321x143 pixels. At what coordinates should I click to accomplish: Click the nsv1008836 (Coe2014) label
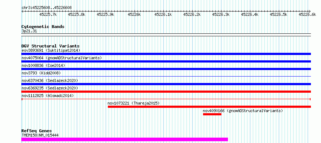[43, 65]
